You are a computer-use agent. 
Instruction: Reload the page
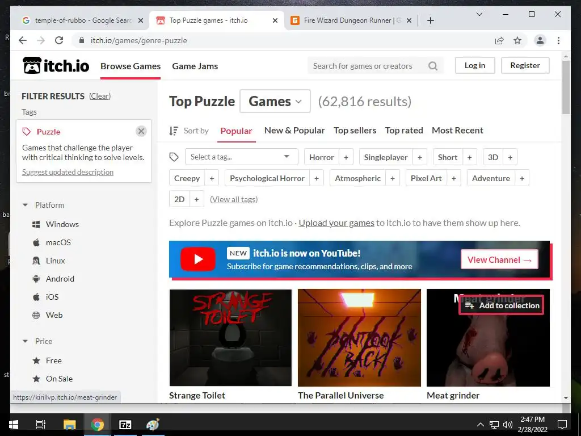click(x=59, y=40)
